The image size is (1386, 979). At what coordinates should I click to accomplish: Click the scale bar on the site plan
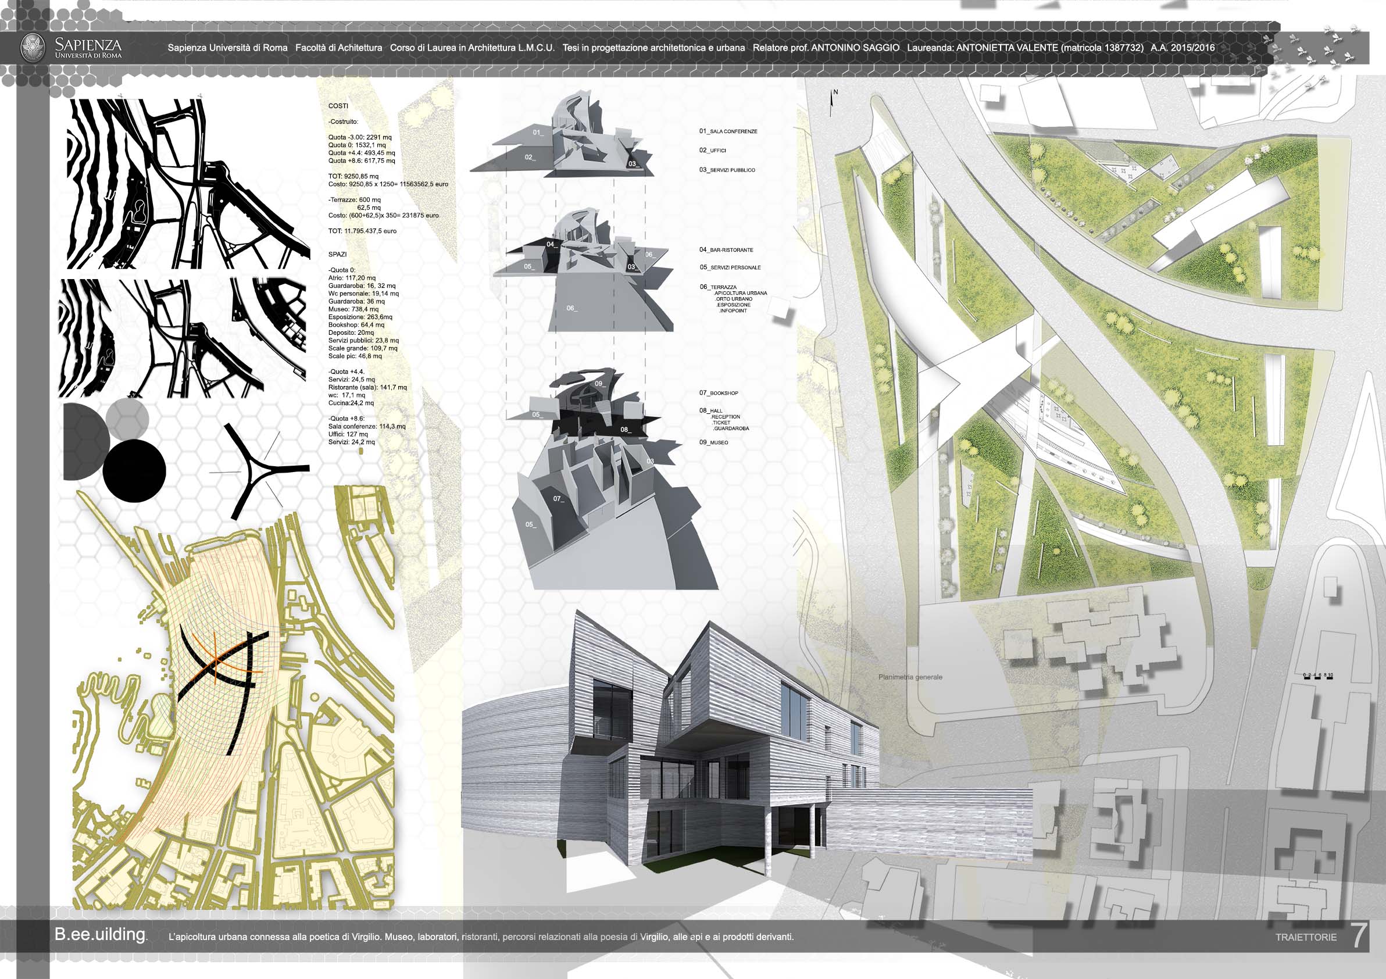pyautogui.click(x=1318, y=676)
